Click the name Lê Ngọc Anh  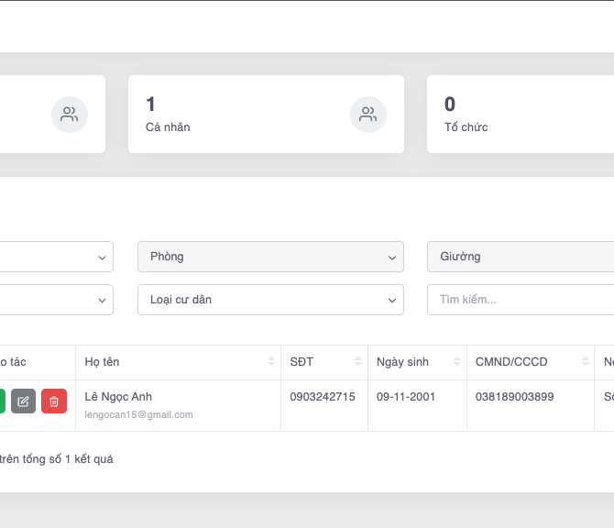pyautogui.click(x=118, y=397)
